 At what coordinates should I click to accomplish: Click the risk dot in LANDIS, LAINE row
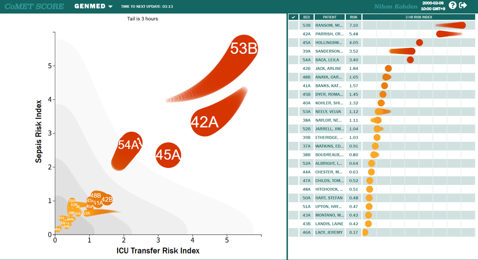pos(368,224)
